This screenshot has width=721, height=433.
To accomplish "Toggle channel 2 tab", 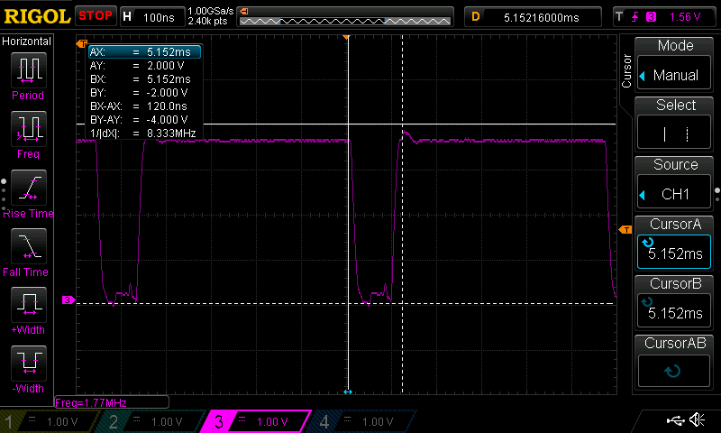I will [x=151, y=421].
